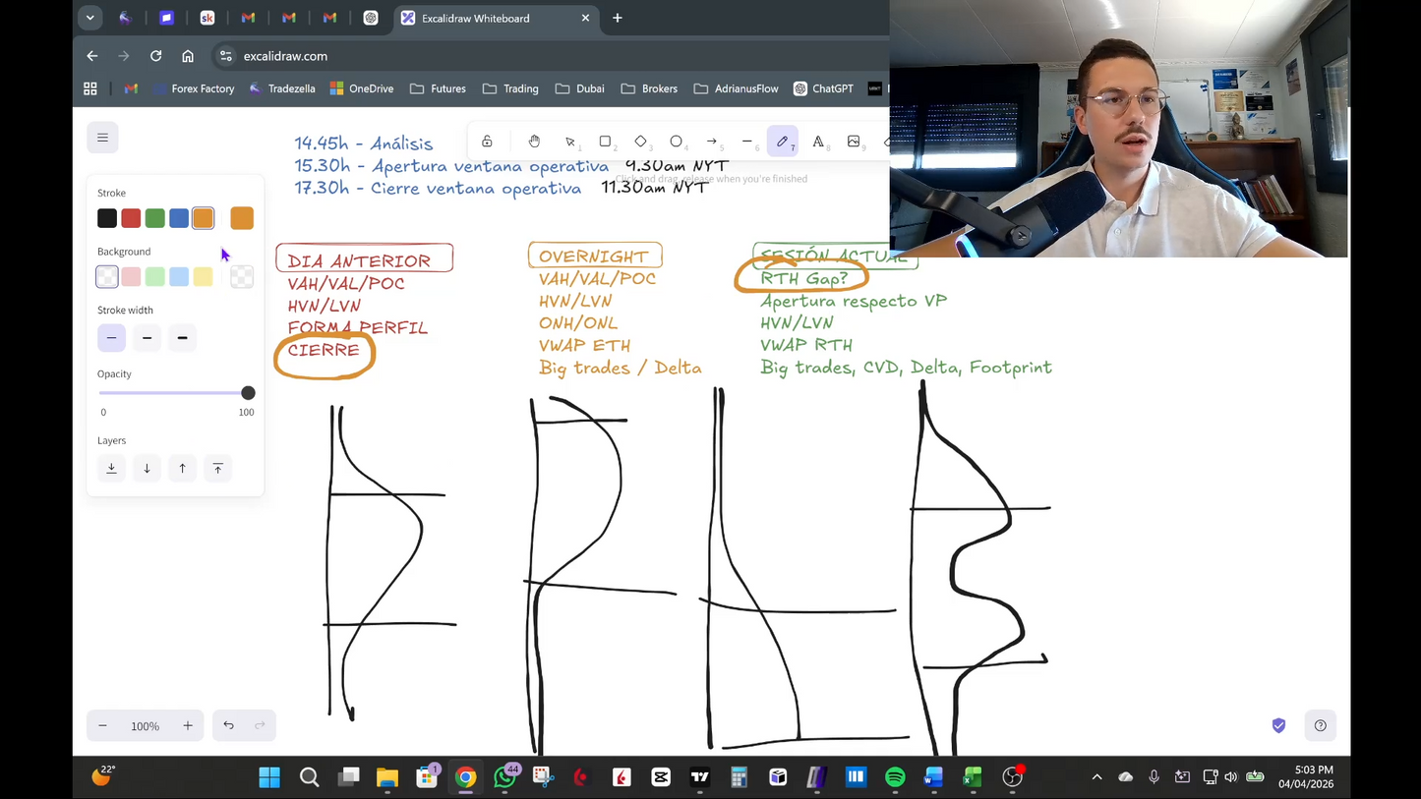Switch to the purple square-icon tab

(x=166, y=18)
